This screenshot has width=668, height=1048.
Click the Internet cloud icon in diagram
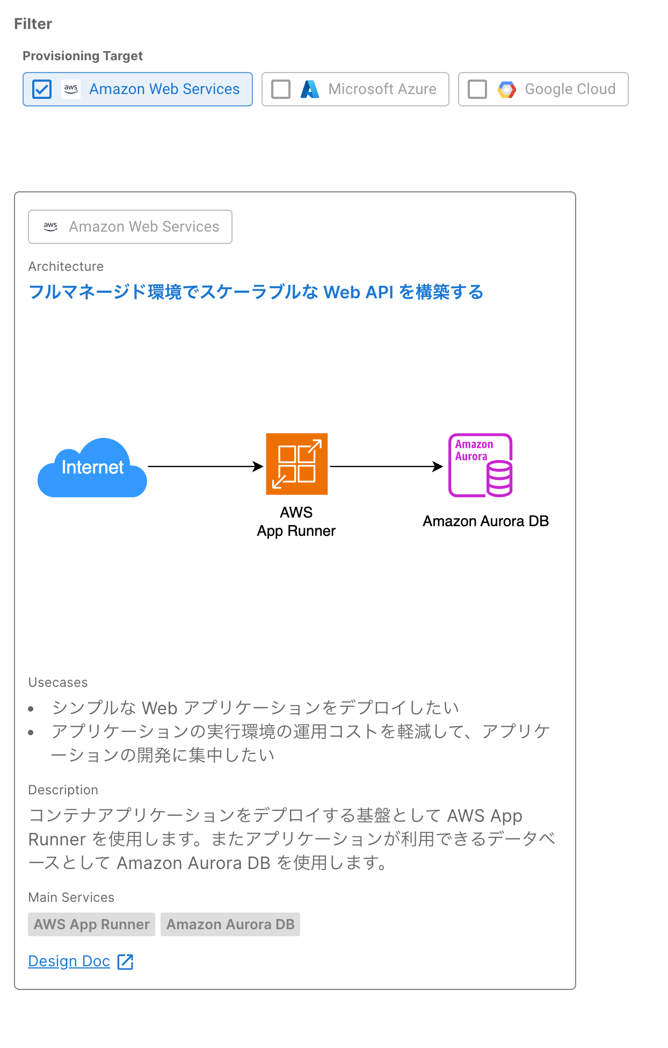pyautogui.click(x=92, y=468)
